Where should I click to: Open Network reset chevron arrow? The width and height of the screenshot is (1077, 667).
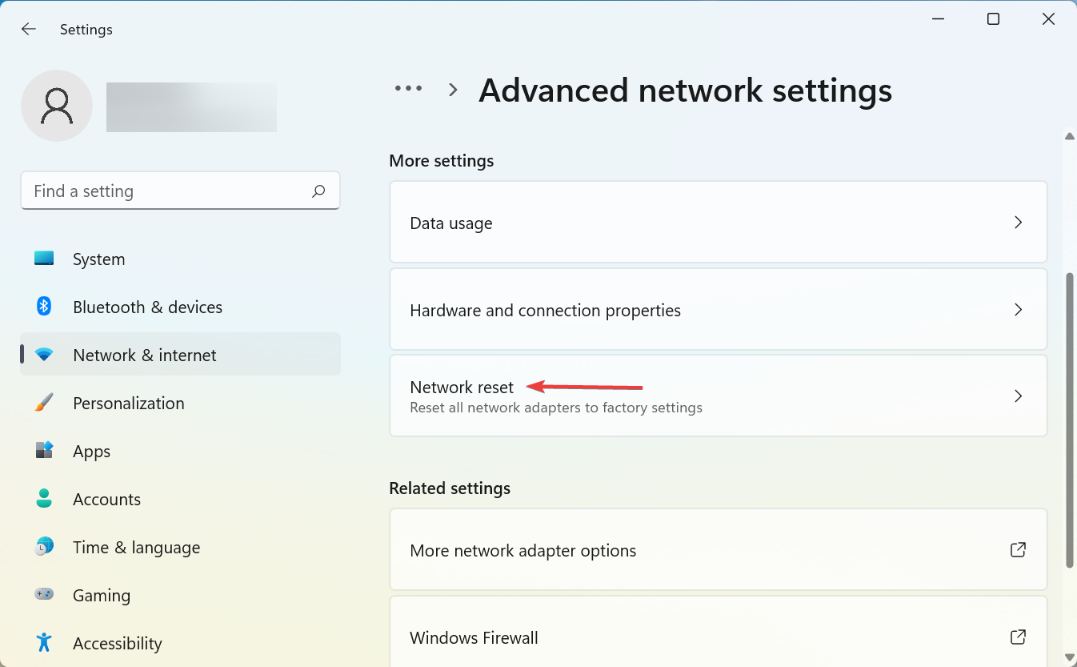pos(1018,396)
